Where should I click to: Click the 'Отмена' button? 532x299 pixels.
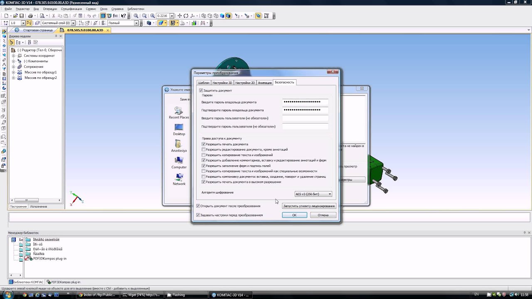(x=323, y=215)
